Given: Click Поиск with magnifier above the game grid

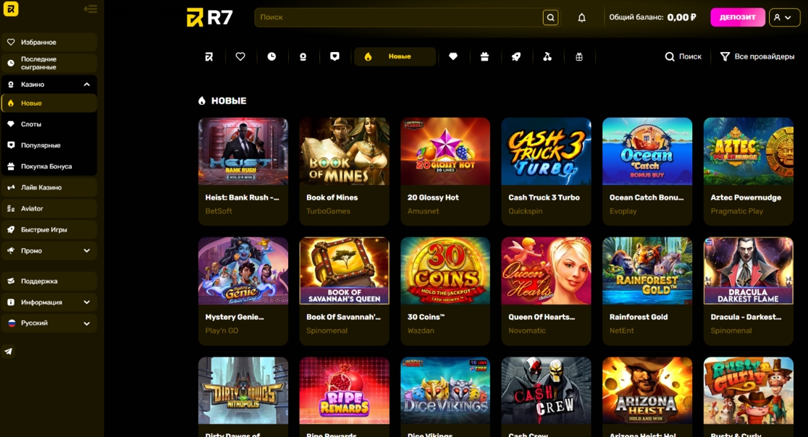Looking at the screenshot, I should pyautogui.click(x=683, y=56).
